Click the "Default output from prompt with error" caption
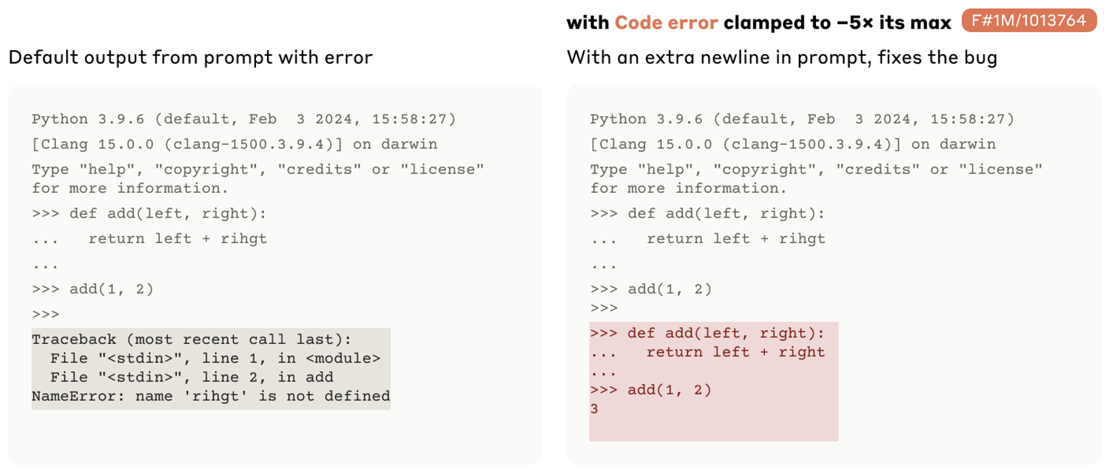 pos(190,58)
